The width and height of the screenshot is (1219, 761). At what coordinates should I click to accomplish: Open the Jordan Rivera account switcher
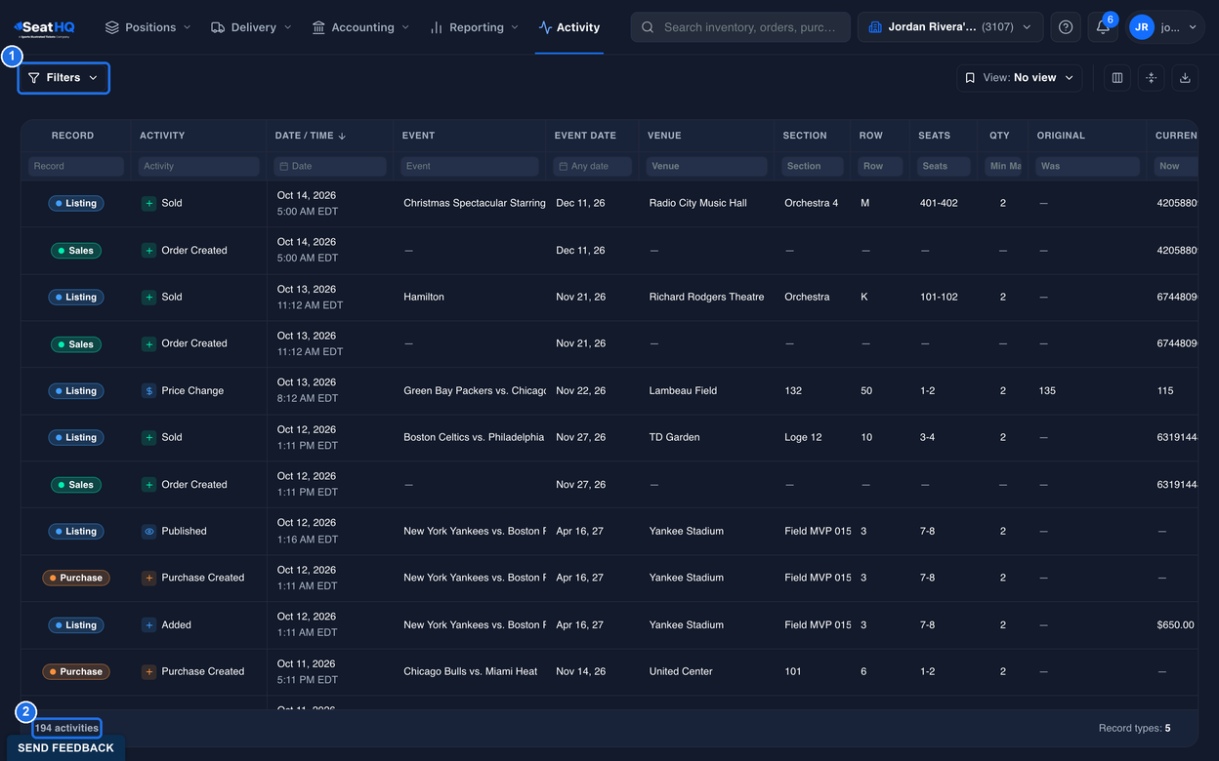[949, 27]
